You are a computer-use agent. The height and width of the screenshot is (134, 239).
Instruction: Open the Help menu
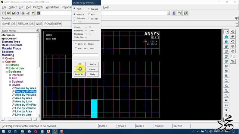pyautogui.click(x=106, y=7)
